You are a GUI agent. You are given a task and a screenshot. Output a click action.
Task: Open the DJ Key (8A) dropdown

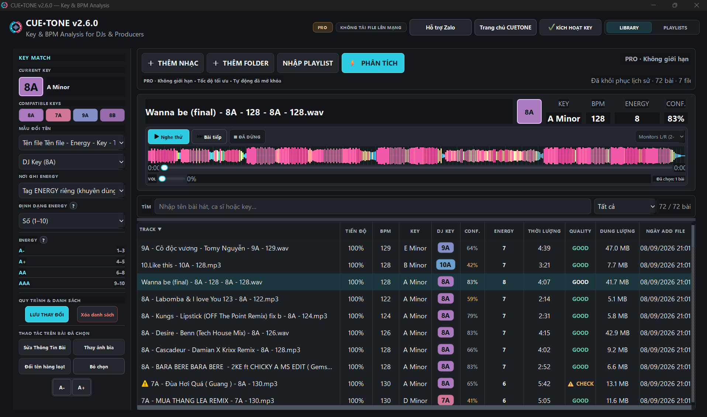pos(72,162)
